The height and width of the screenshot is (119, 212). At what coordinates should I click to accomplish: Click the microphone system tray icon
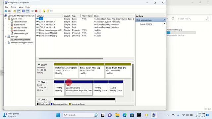click(x=178, y=115)
